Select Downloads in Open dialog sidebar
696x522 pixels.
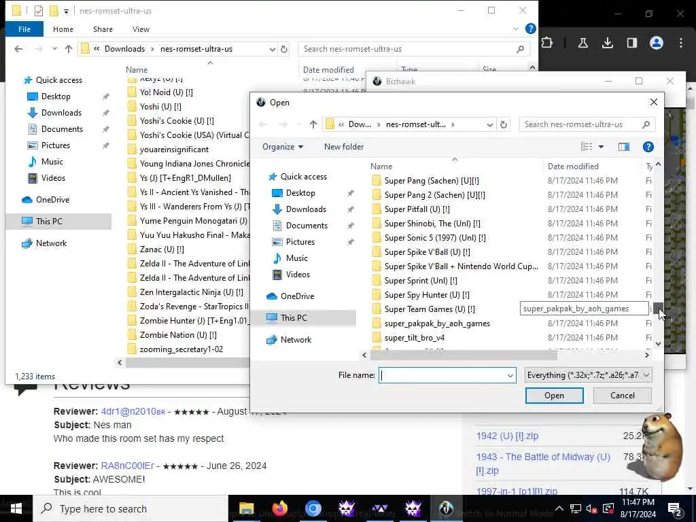pyautogui.click(x=306, y=209)
